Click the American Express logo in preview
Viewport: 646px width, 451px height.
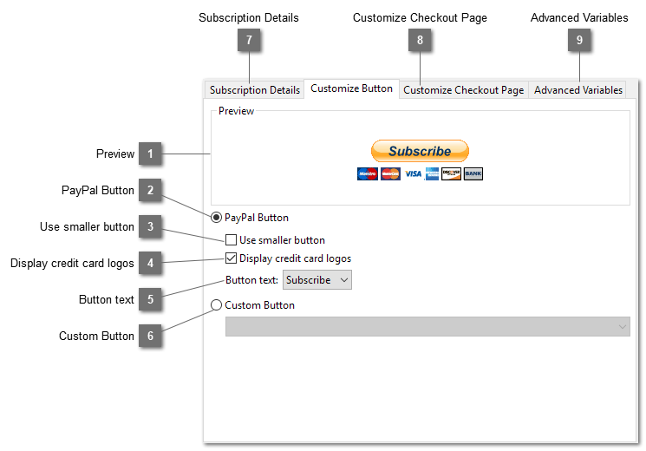click(432, 174)
